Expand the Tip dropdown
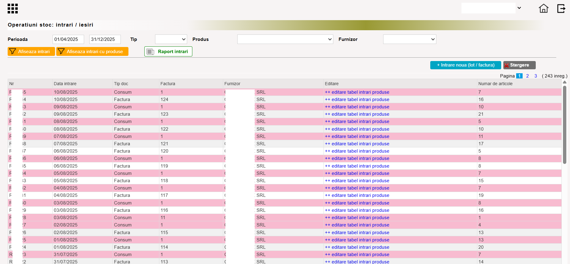The height and width of the screenshot is (264, 570). point(171,39)
